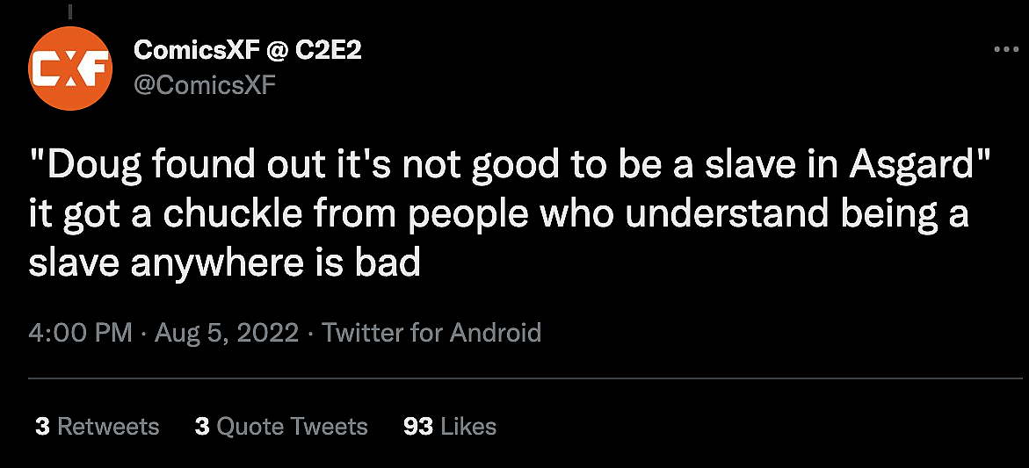Viewport: 1029px width, 468px height.
Task: Open the Twitter for Android source link
Action: coord(431,333)
